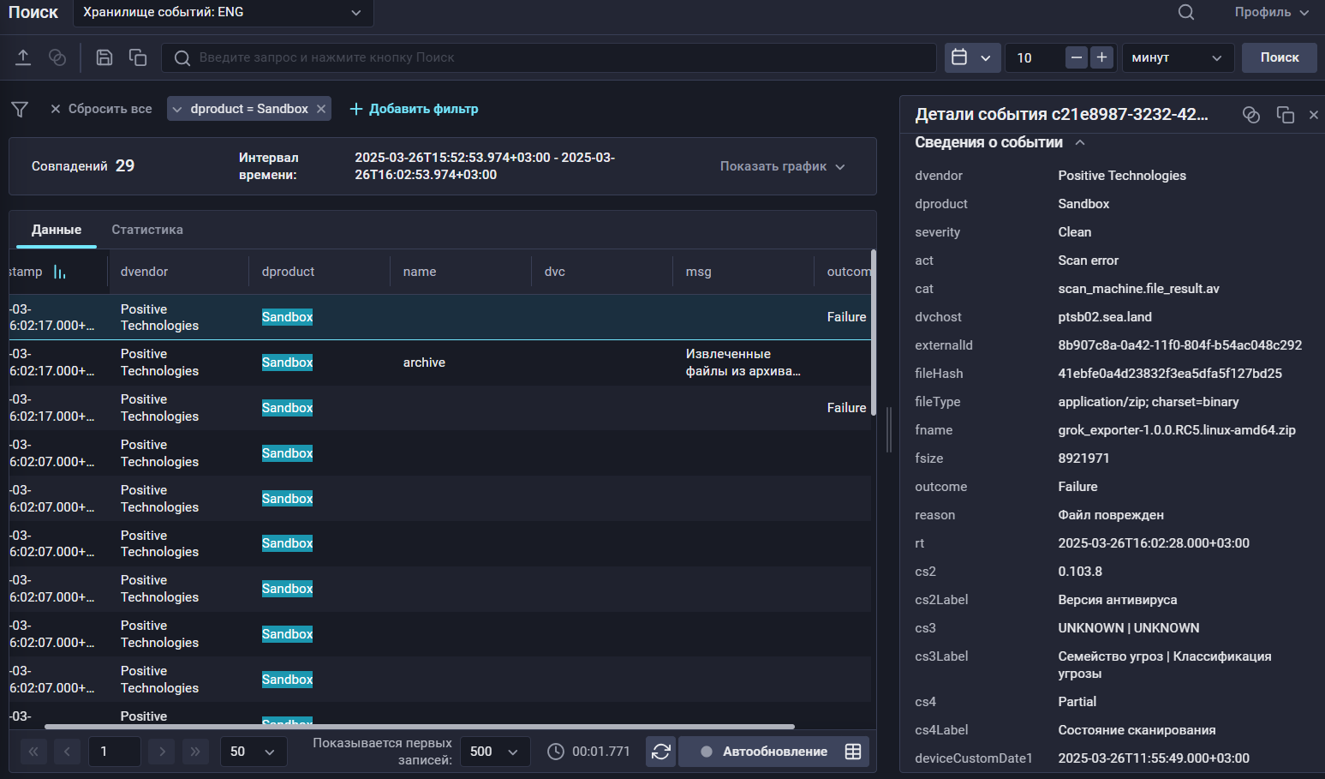Click the export/upload icon in toolbar

pos(23,57)
